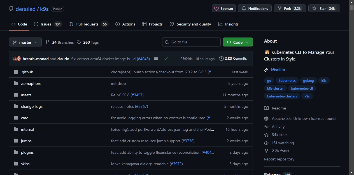
Task: Click the page scrollbar down arrow
Action: coord(351,172)
